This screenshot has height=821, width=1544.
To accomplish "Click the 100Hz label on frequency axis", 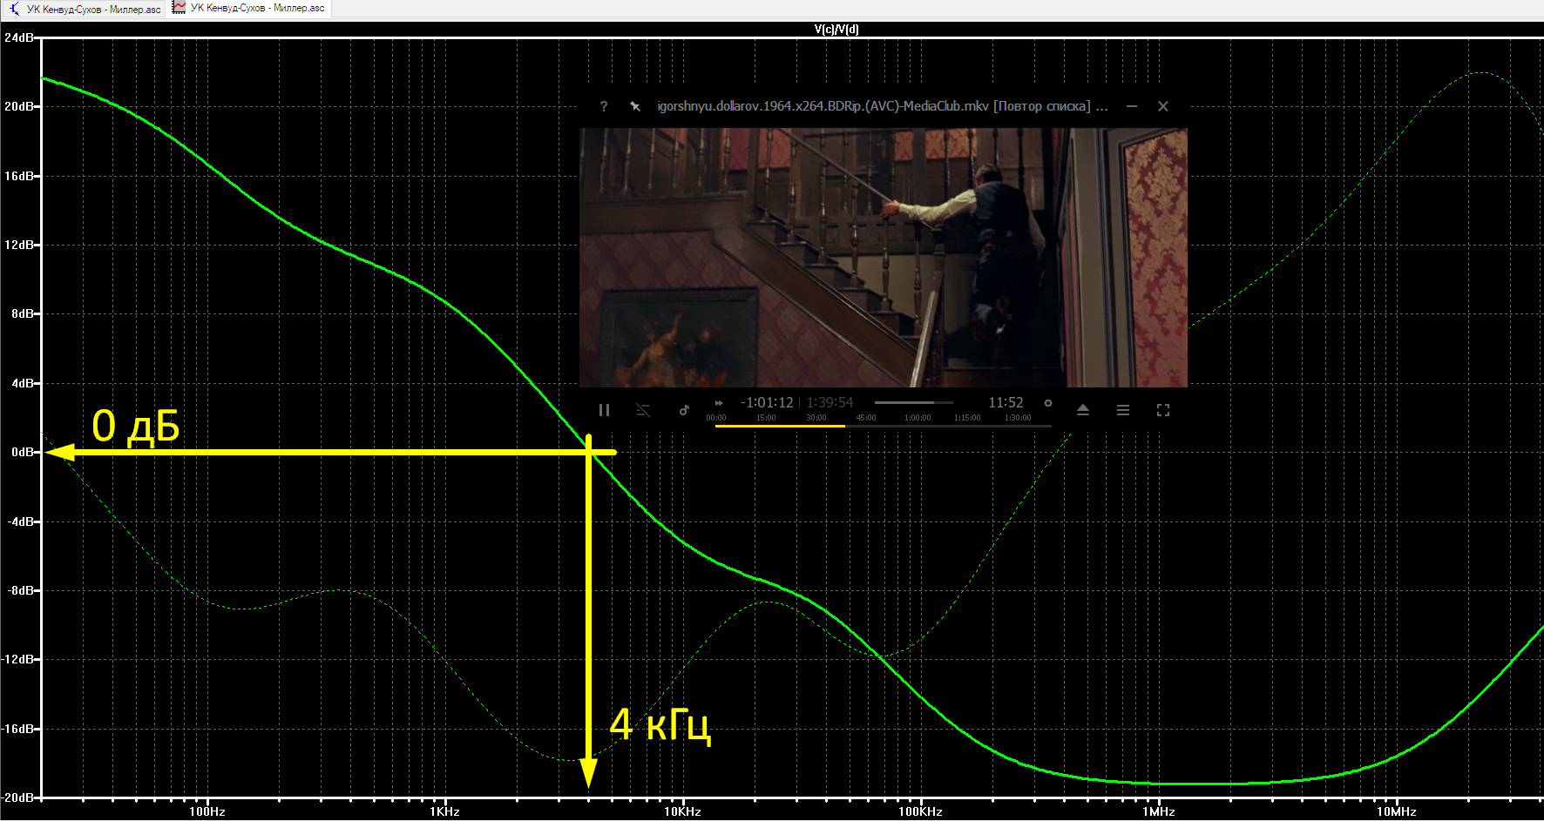I will 207,811.
